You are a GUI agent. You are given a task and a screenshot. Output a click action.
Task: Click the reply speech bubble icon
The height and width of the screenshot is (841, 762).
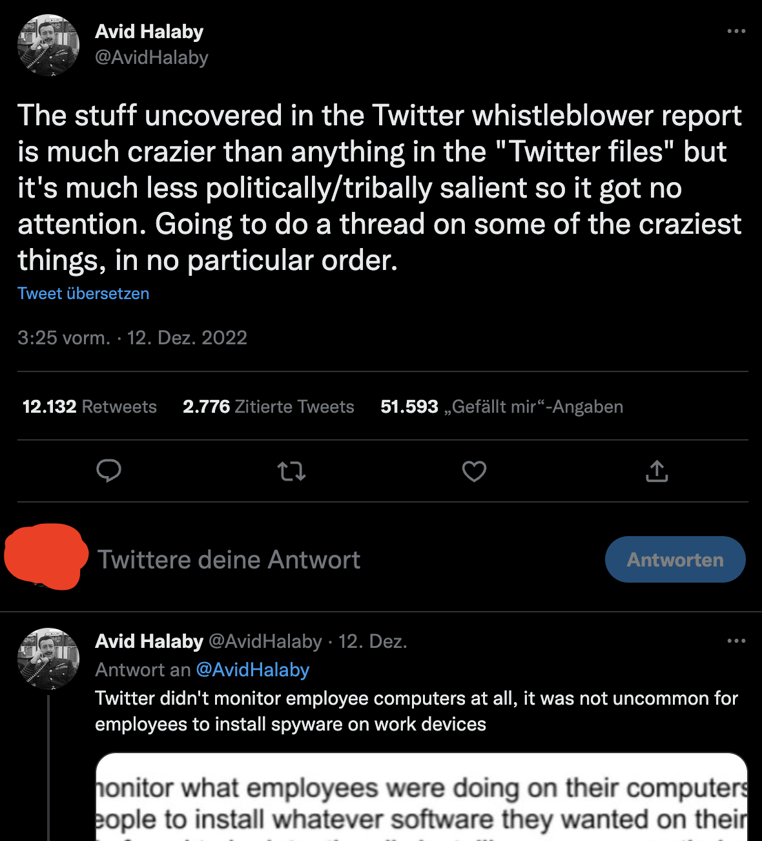coord(108,471)
